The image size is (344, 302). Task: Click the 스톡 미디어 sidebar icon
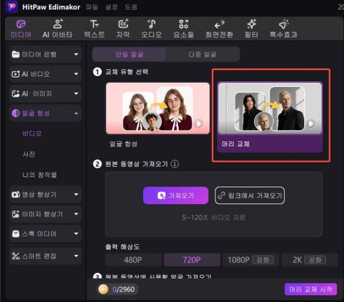16,234
